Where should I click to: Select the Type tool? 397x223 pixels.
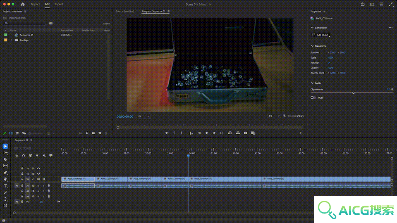coord(5,186)
